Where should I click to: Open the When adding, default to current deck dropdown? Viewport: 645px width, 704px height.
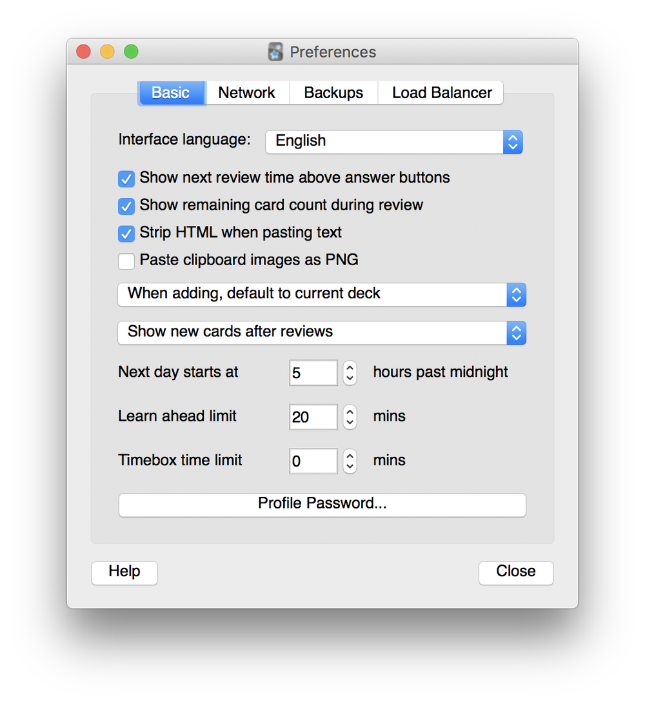click(x=322, y=294)
